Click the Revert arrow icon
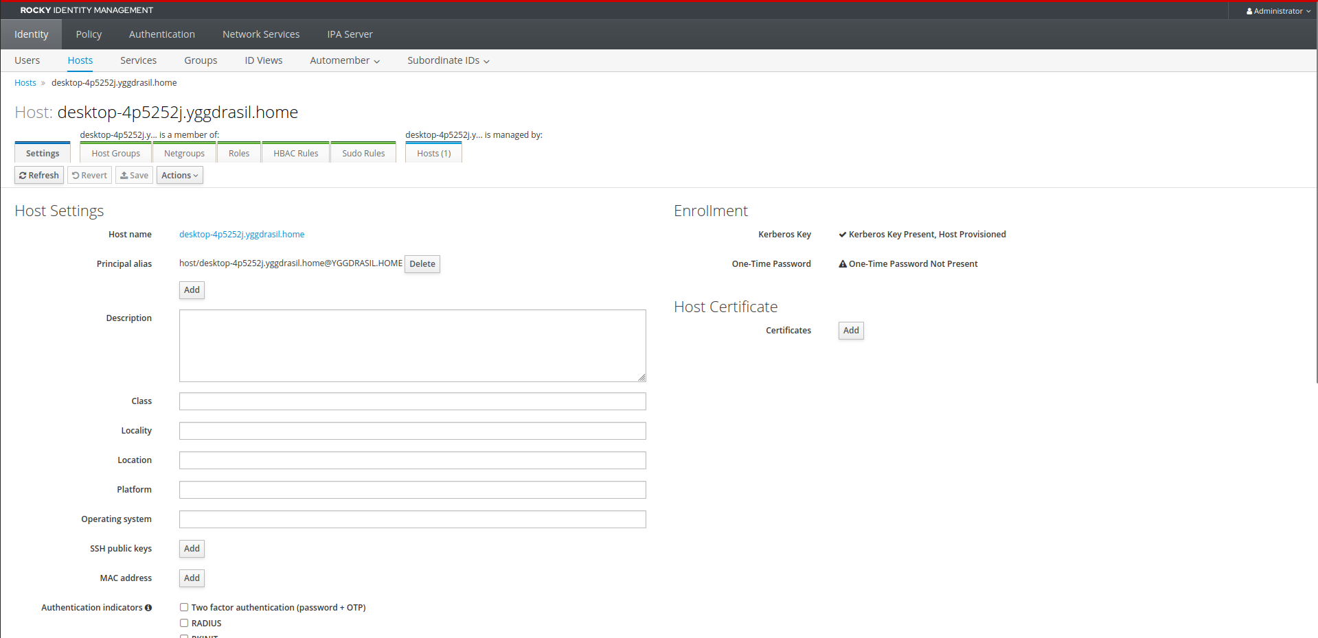The image size is (1318, 638). tap(76, 176)
